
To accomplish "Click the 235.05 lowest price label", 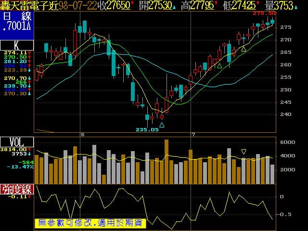I will pyautogui.click(x=147, y=129).
